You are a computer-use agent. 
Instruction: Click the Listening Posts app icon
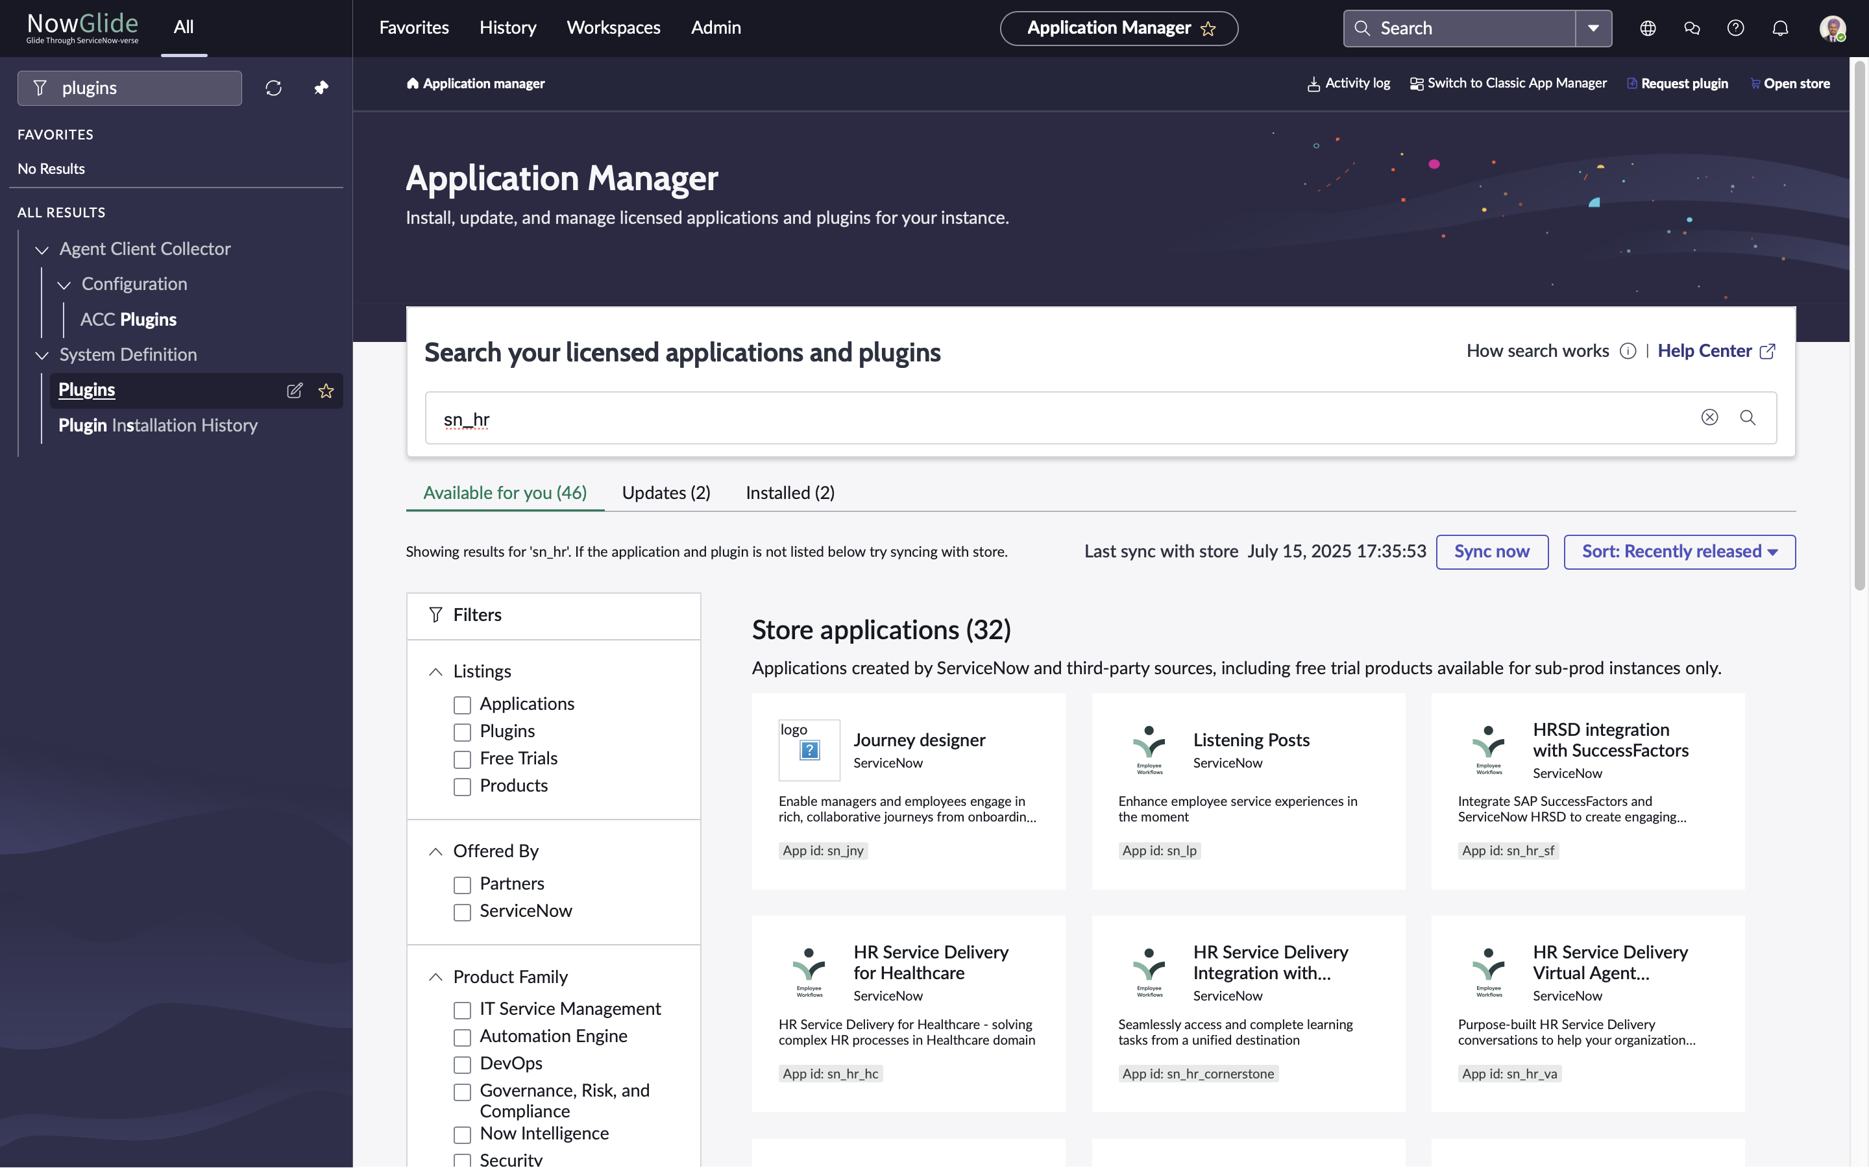(1149, 750)
